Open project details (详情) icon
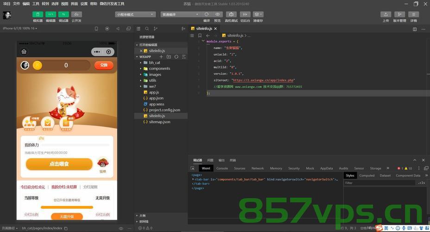Viewport: 430px width, 232px height. pyautogui.click(x=413, y=14)
